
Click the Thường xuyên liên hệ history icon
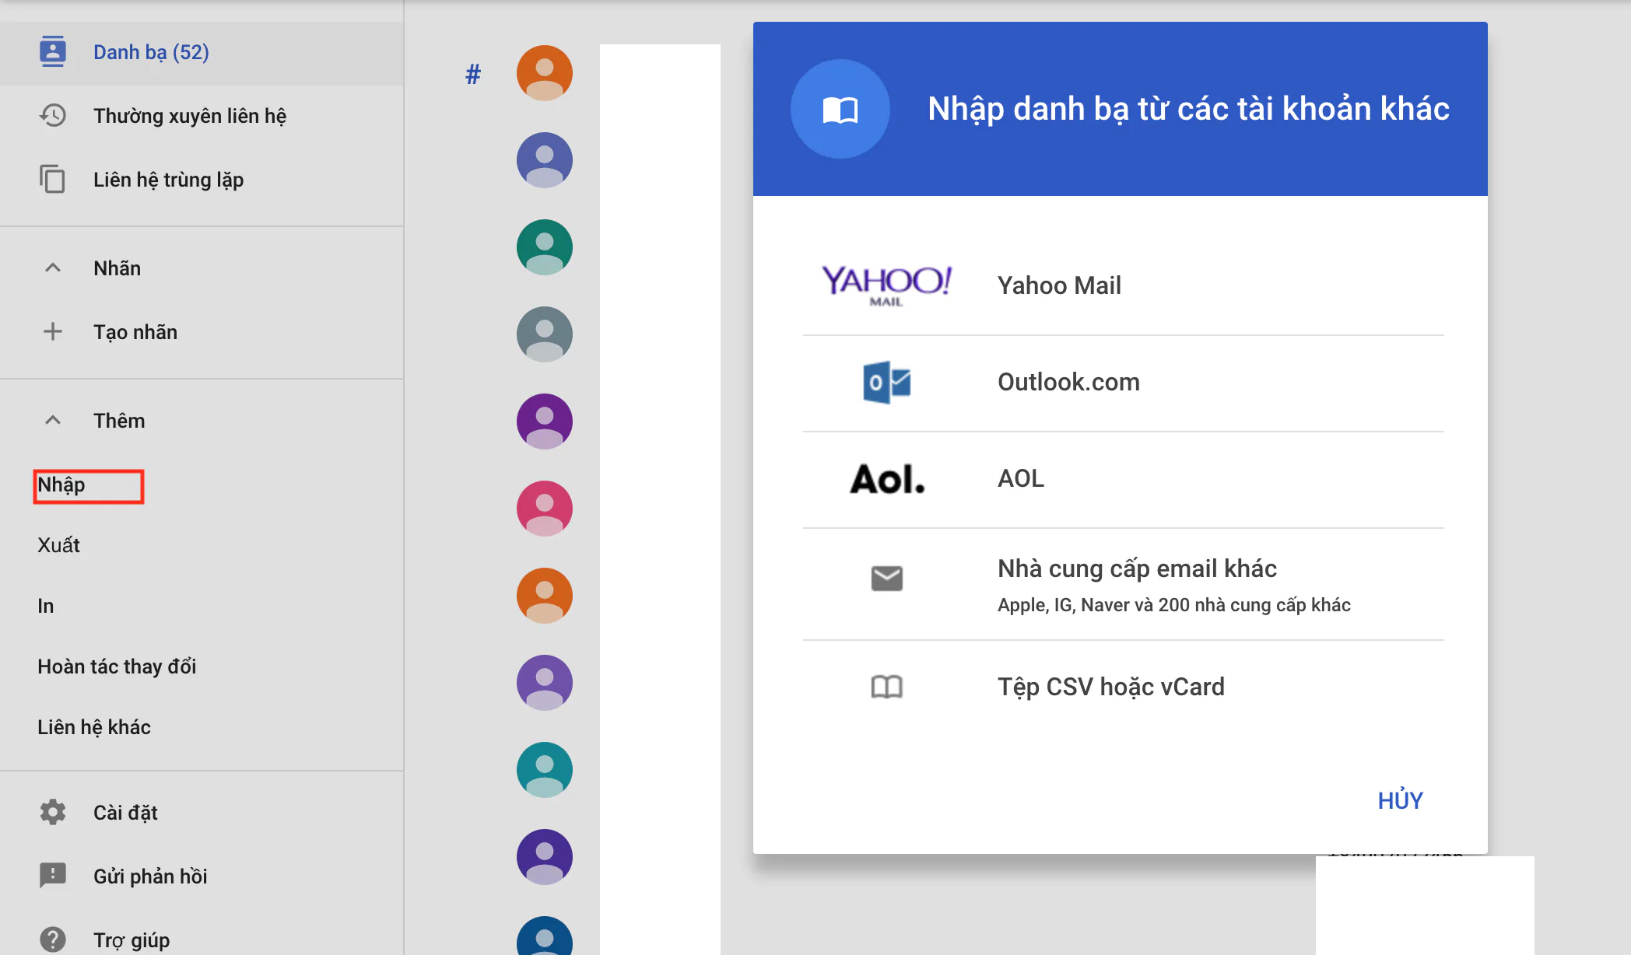coord(52,115)
